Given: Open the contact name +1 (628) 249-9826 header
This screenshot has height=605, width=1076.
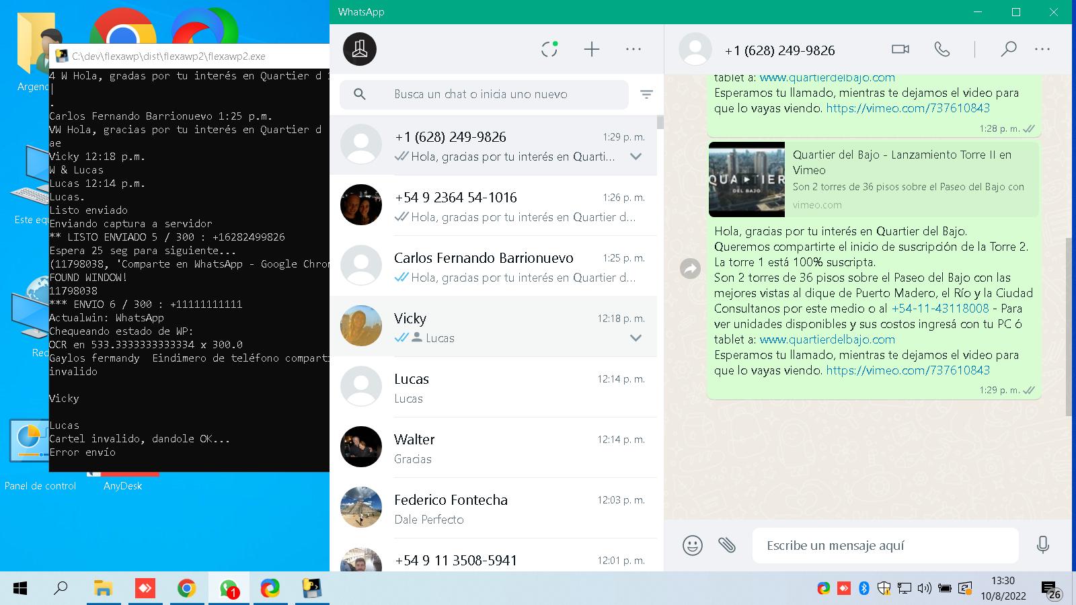Looking at the screenshot, I should coord(779,50).
